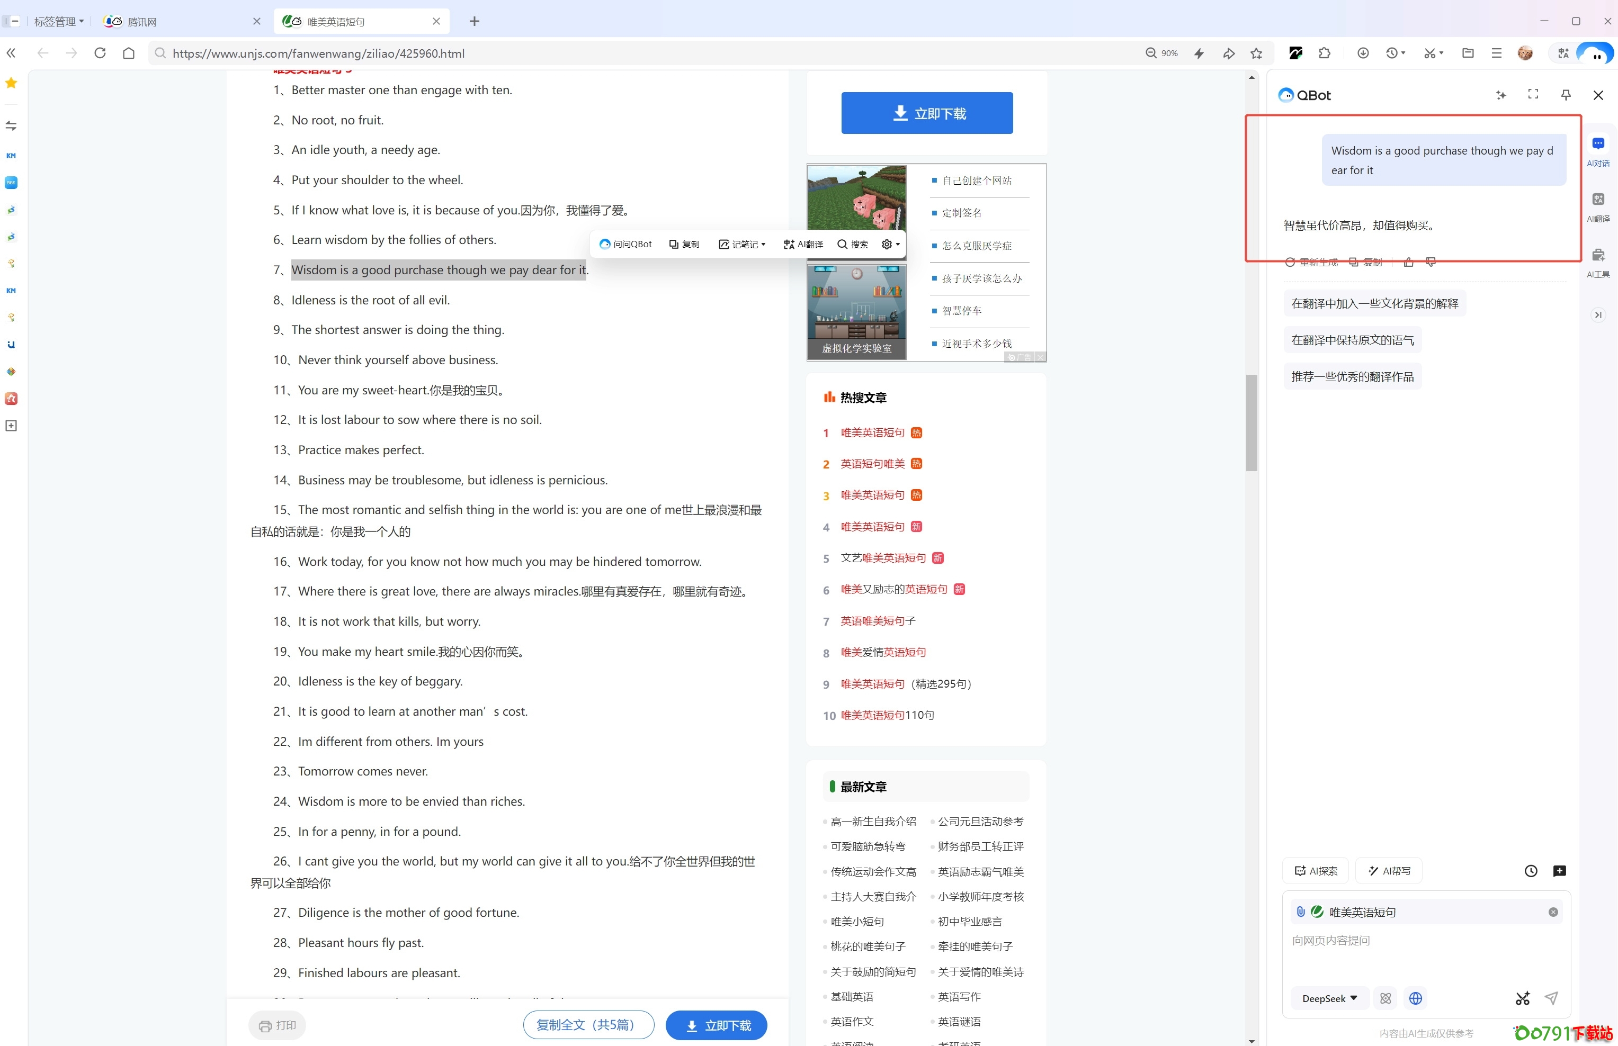Open the AI工具 sidebar panel

click(x=1598, y=261)
